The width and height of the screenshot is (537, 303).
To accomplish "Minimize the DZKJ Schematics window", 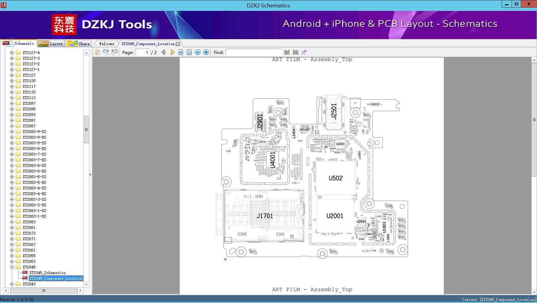I will (507, 4).
